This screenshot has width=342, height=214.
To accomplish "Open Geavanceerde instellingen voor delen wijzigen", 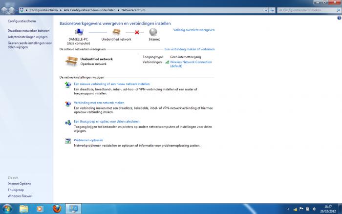I will (x=30, y=45).
